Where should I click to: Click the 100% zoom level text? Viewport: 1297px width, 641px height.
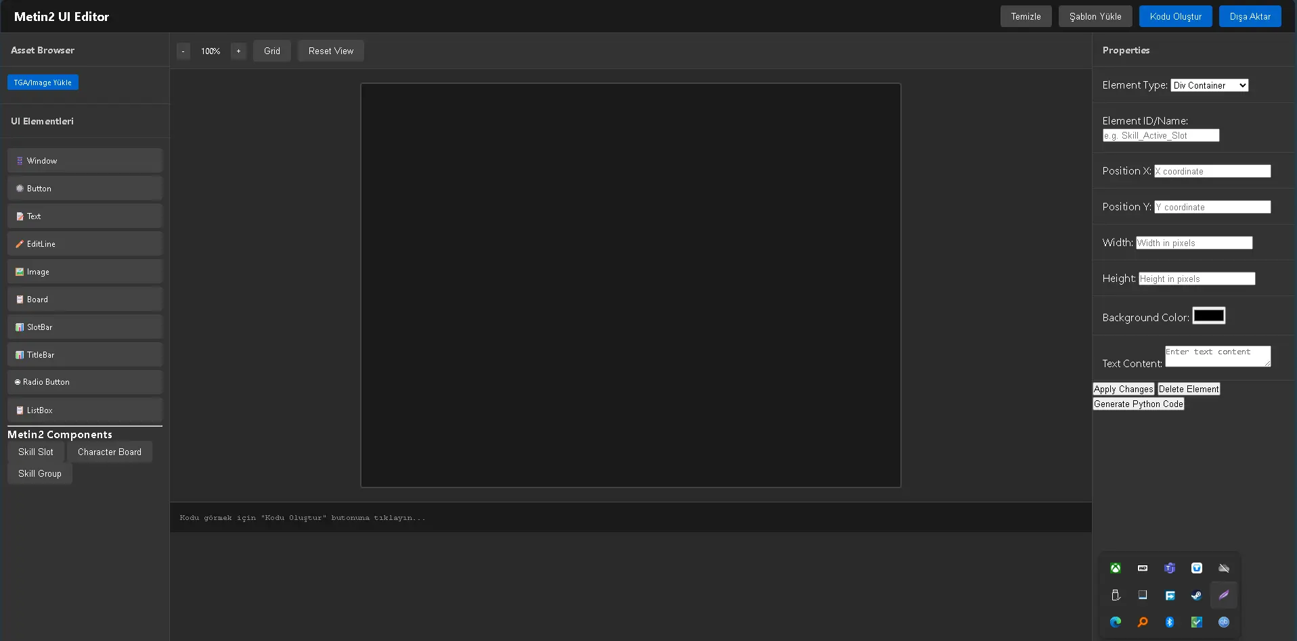211,51
